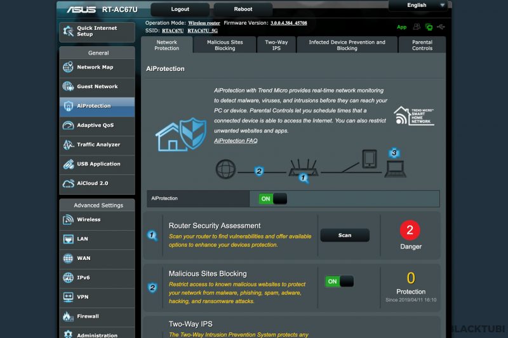Open the Network Map menu item

pyautogui.click(x=97, y=67)
